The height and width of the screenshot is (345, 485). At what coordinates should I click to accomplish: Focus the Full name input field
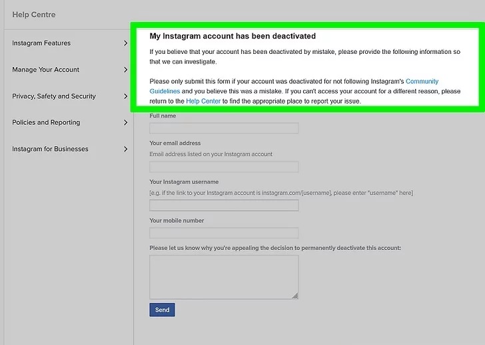224,128
